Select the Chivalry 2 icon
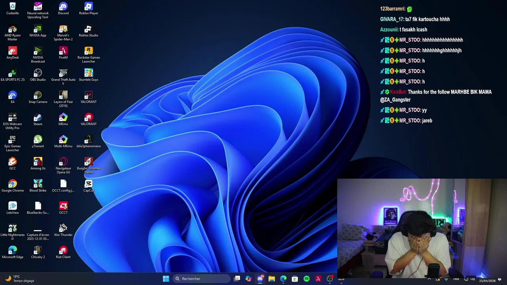 pyautogui.click(x=38, y=253)
